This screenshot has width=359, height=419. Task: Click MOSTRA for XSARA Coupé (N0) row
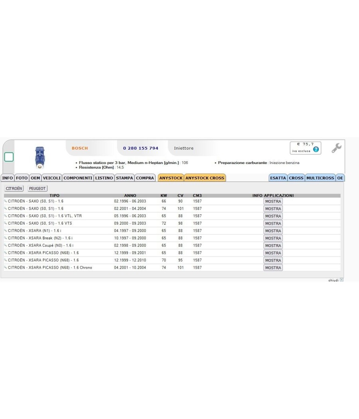[273, 245]
